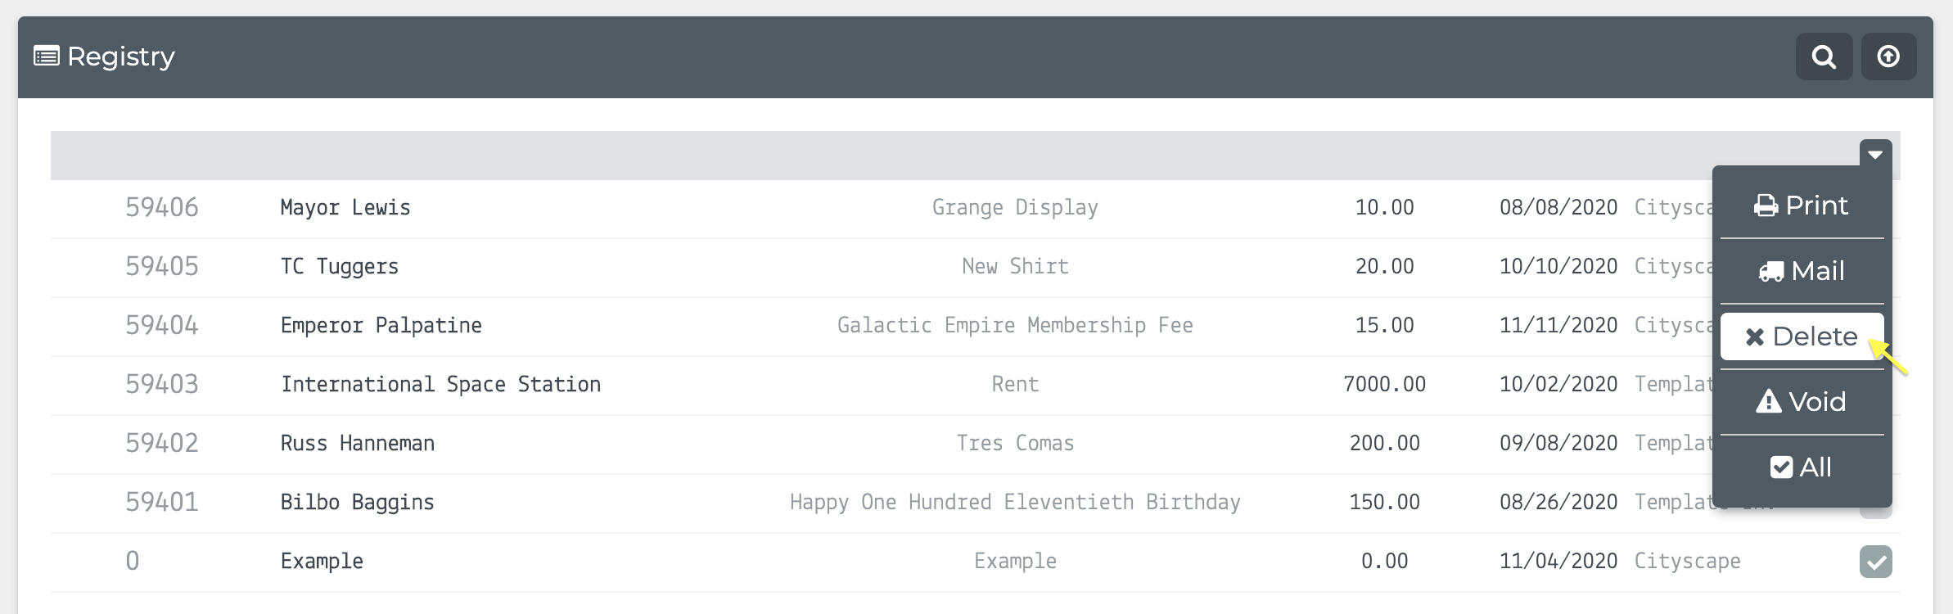Open the search magnifier in Registry header
The image size is (1953, 614).
pos(1824,56)
